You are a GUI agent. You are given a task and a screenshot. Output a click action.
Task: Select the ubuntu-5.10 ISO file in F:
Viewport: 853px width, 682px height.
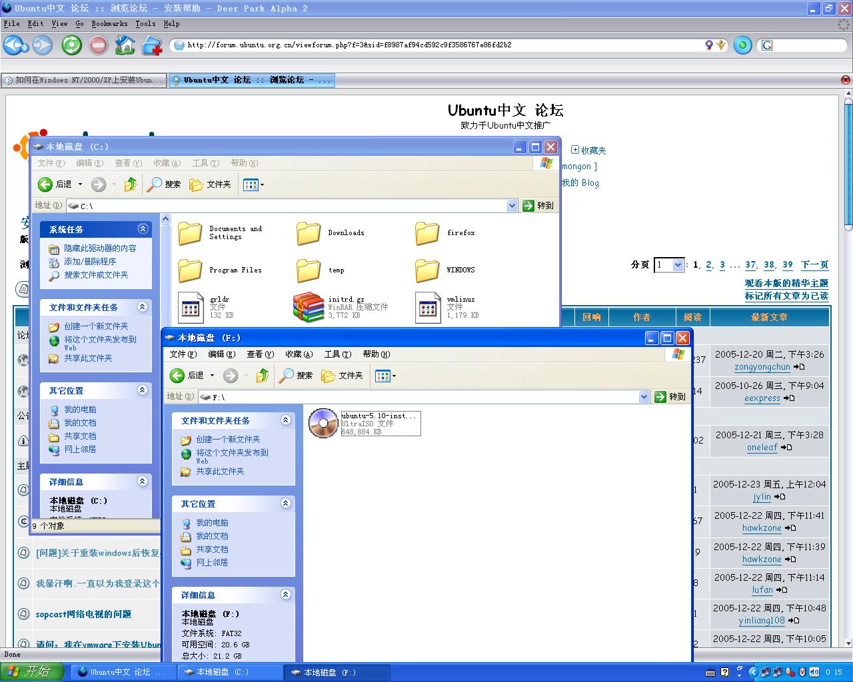(x=324, y=423)
